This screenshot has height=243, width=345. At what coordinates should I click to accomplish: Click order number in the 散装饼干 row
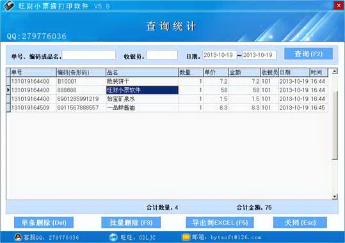33,81
